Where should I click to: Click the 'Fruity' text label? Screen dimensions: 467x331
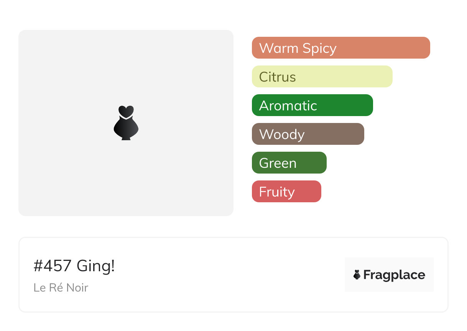tap(277, 192)
